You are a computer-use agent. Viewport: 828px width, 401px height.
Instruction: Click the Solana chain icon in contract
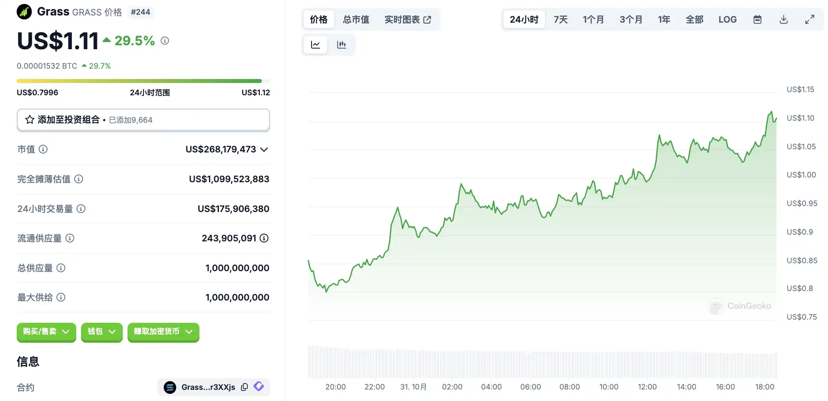pyautogui.click(x=170, y=387)
